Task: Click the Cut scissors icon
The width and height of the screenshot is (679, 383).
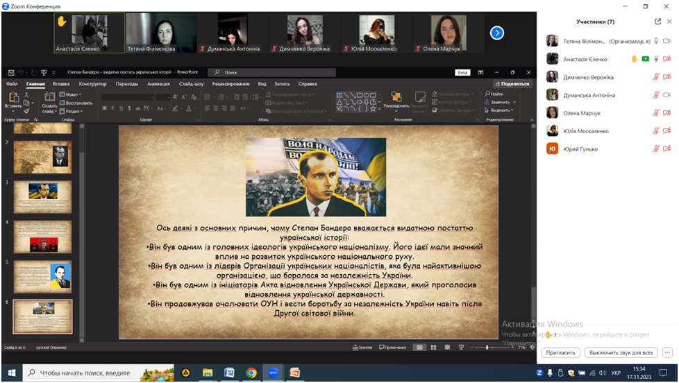Action: [x=27, y=94]
